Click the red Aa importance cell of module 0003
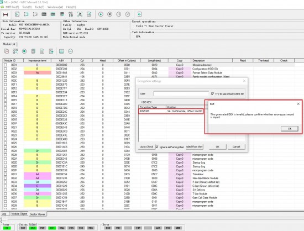This screenshot has height=231, width=304. (38, 73)
